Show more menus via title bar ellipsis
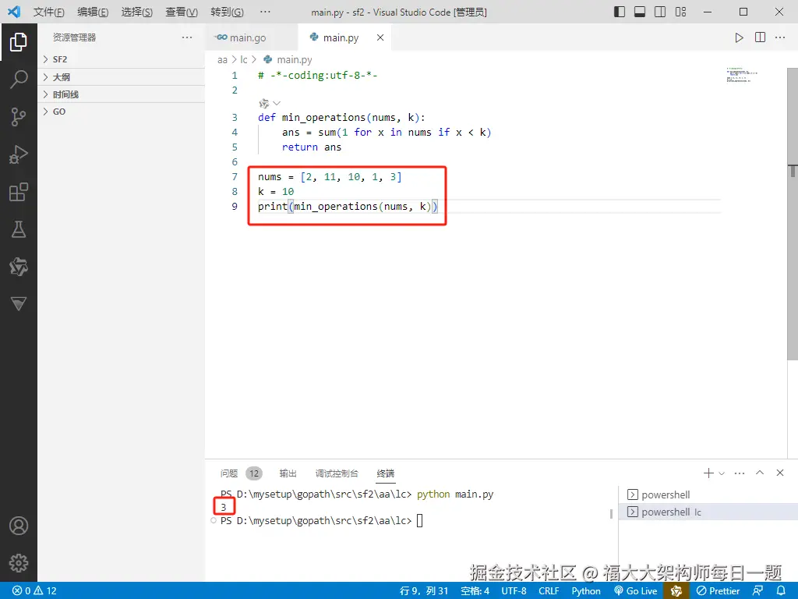The height and width of the screenshot is (599, 798). [265, 12]
